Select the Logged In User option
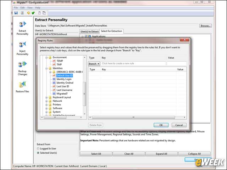227x170 pixels. pos(38,149)
